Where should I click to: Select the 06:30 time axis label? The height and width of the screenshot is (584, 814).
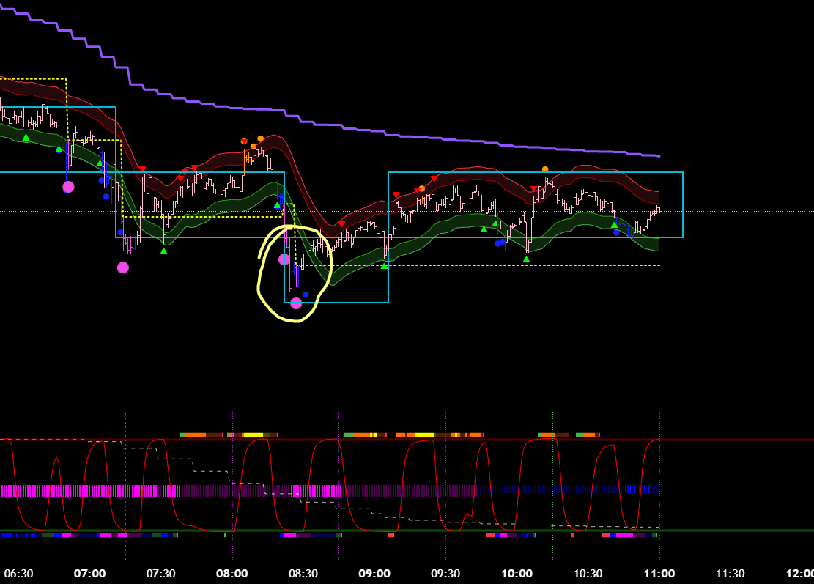point(18,574)
